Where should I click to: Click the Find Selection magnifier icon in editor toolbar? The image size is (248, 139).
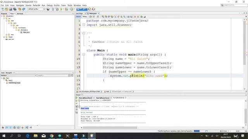pos(103,17)
